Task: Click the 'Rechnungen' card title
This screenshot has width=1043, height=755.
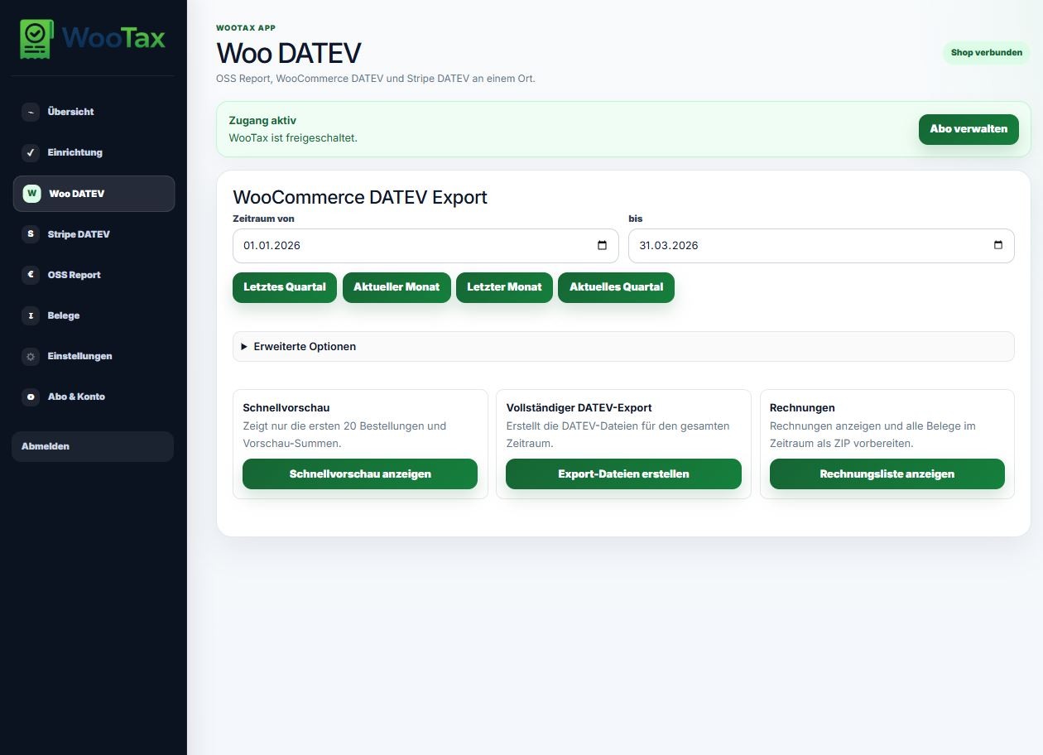Action: [x=802, y=408]
